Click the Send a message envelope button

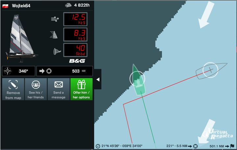[59, 89]
